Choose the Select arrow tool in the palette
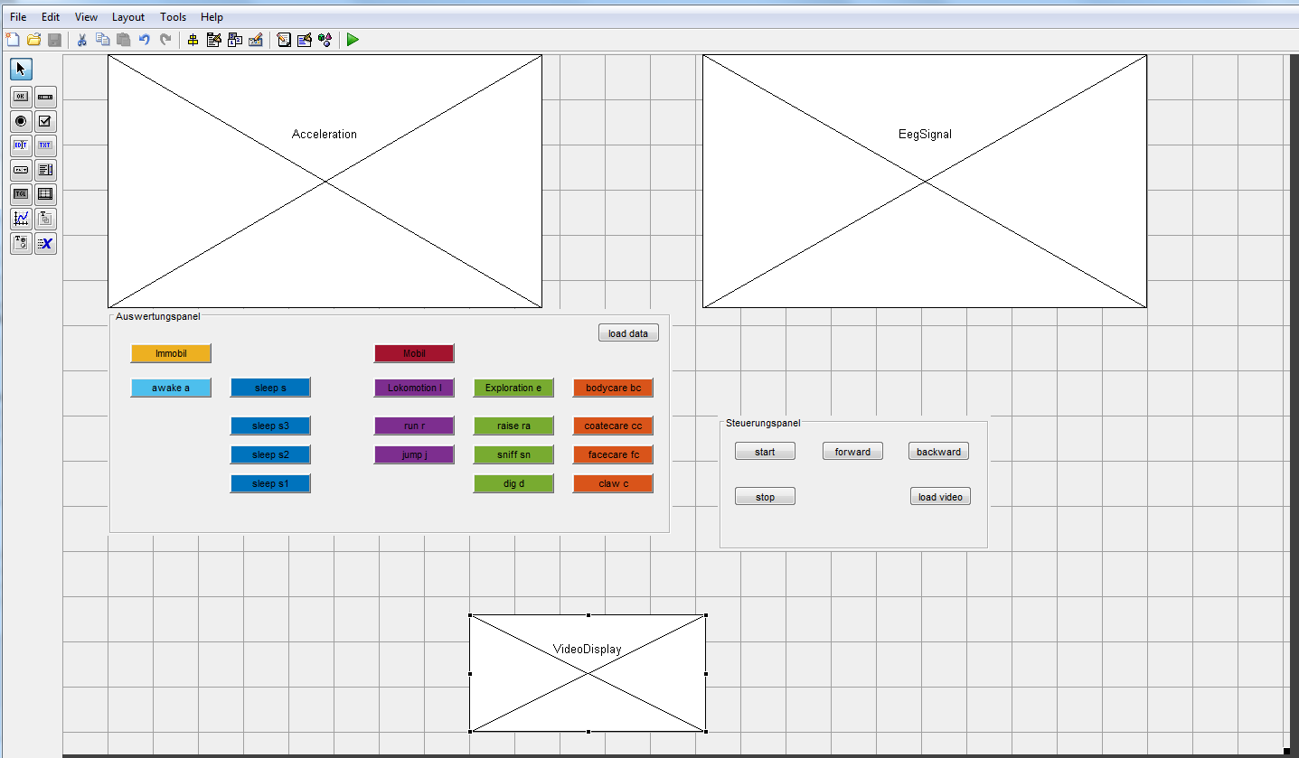 tap(22, 69)
